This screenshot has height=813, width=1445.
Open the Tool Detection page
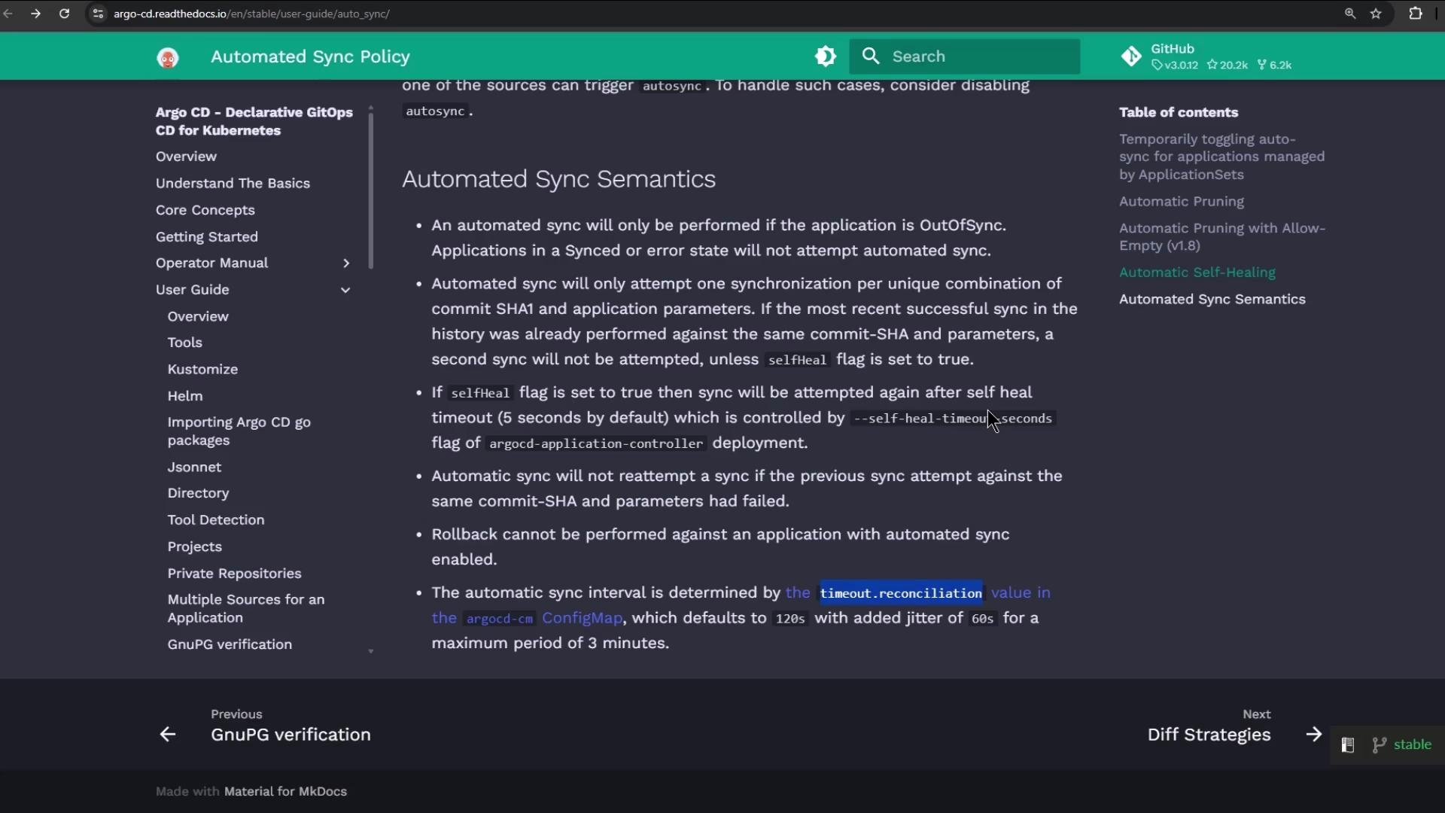pyautogui.click(x=216, y=520)
